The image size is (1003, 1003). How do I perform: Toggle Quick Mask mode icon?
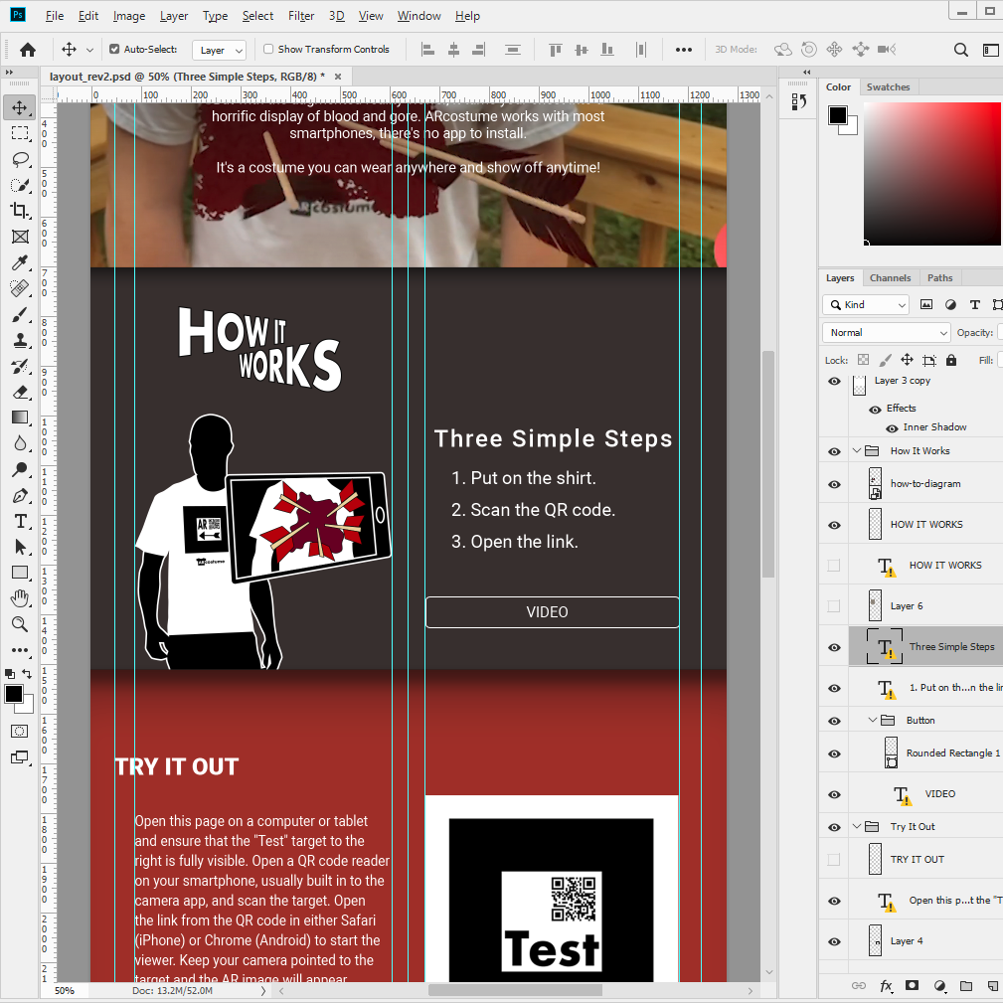20,732
